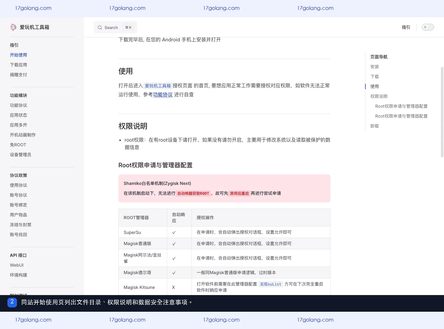Open 捐赠支付 in the sidebar
The image size is (444, 329).
point(18,75)
